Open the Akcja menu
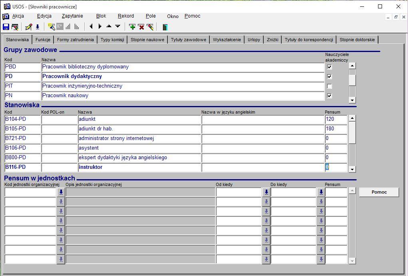 18,16
